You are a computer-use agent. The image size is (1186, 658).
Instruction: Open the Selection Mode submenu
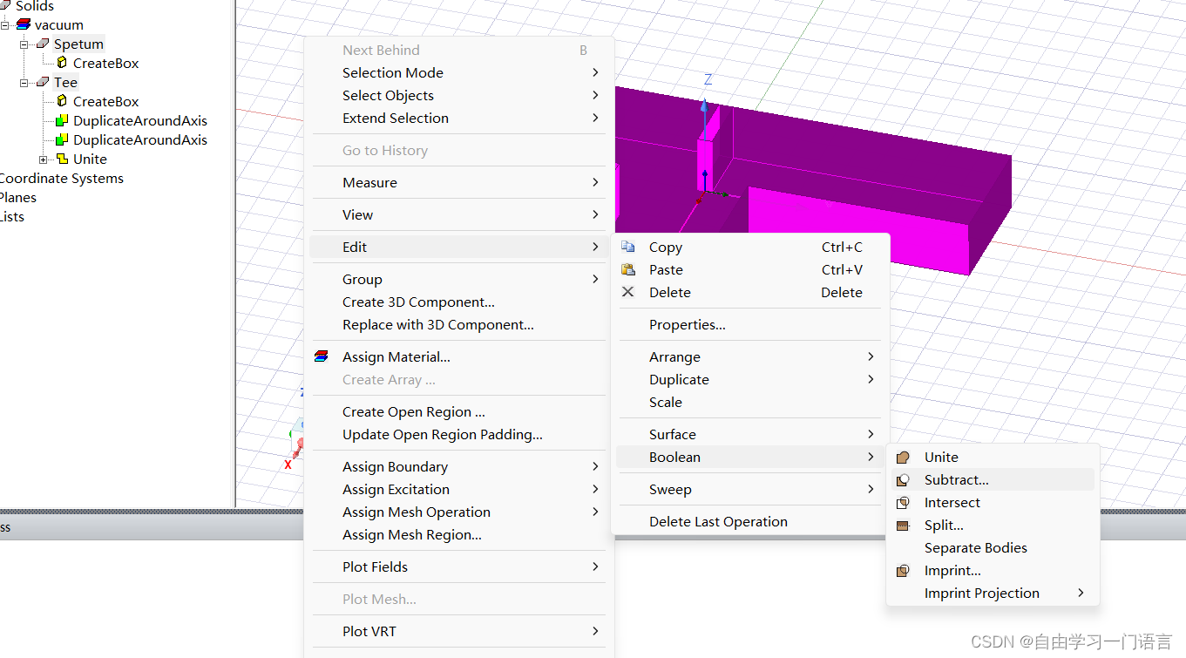(459, 72)
